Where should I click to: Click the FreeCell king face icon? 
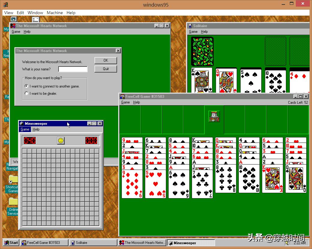click(x=214, y=116)
